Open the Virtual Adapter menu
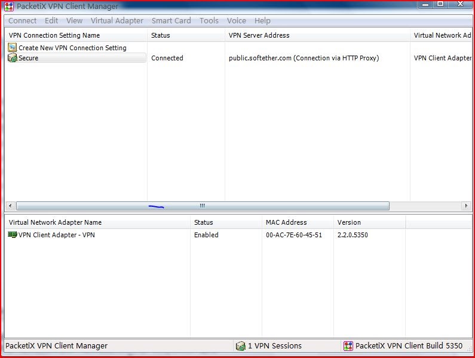 pyautogui.click(x=117, y=20)
